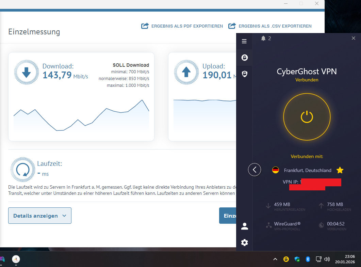This screenshot has height=267, width=361.
Task: Click the partially hidden Einz... blue button
Action: pyautogui.click(x=228, y=216)
